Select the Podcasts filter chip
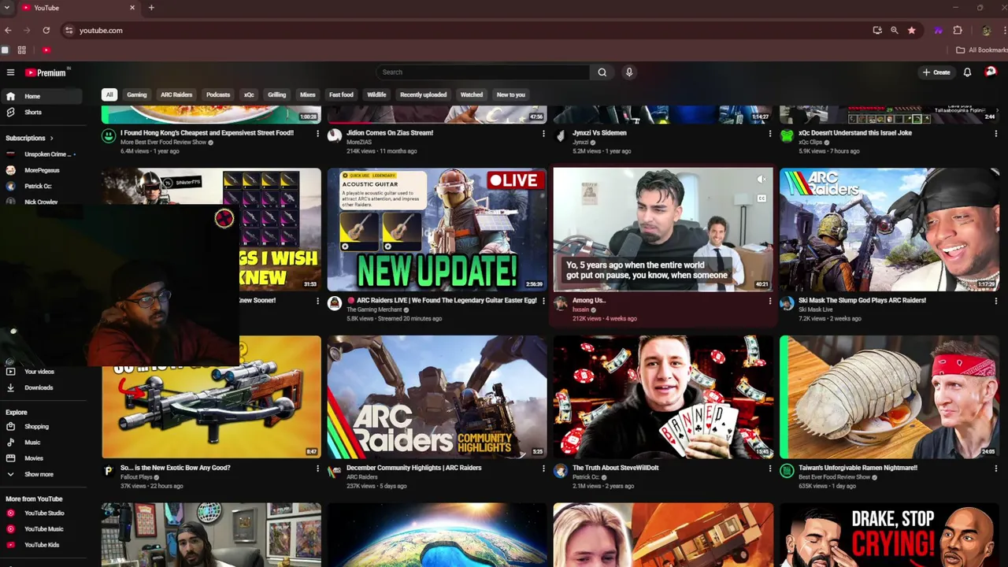 tap(218, 94)
